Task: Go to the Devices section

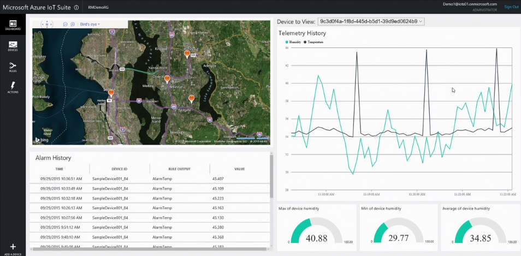Action: (13, 46)
